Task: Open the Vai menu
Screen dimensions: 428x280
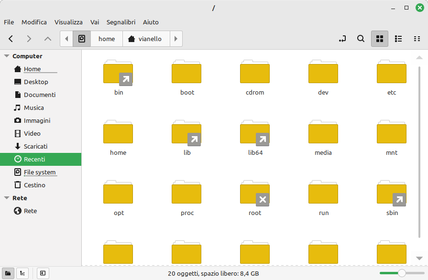Action: [95, 22]
